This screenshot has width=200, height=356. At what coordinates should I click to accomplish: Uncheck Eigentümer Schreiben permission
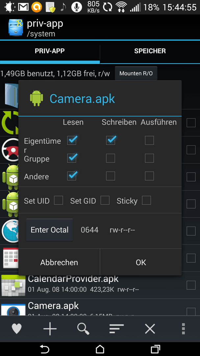pyautogui.click(x=111, y=140)
